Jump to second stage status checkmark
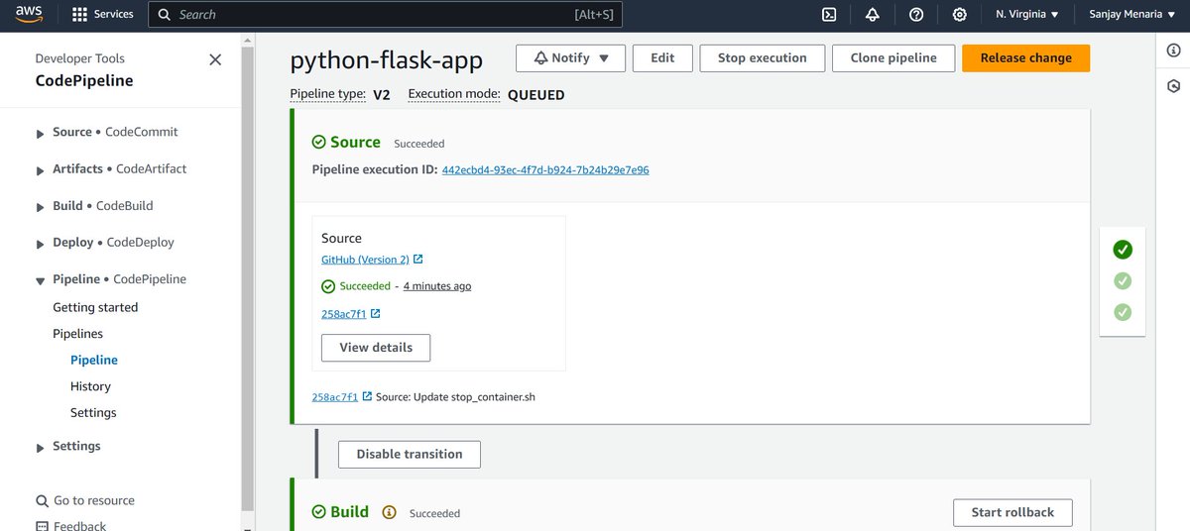Screen dimensions: 1190x531 (x=1123, y=281)
